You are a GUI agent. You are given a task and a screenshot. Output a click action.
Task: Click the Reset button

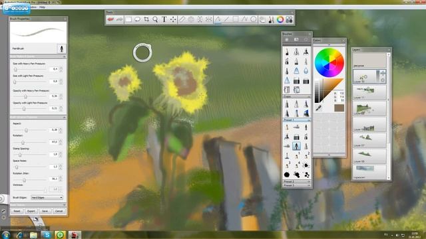(17, 211)
